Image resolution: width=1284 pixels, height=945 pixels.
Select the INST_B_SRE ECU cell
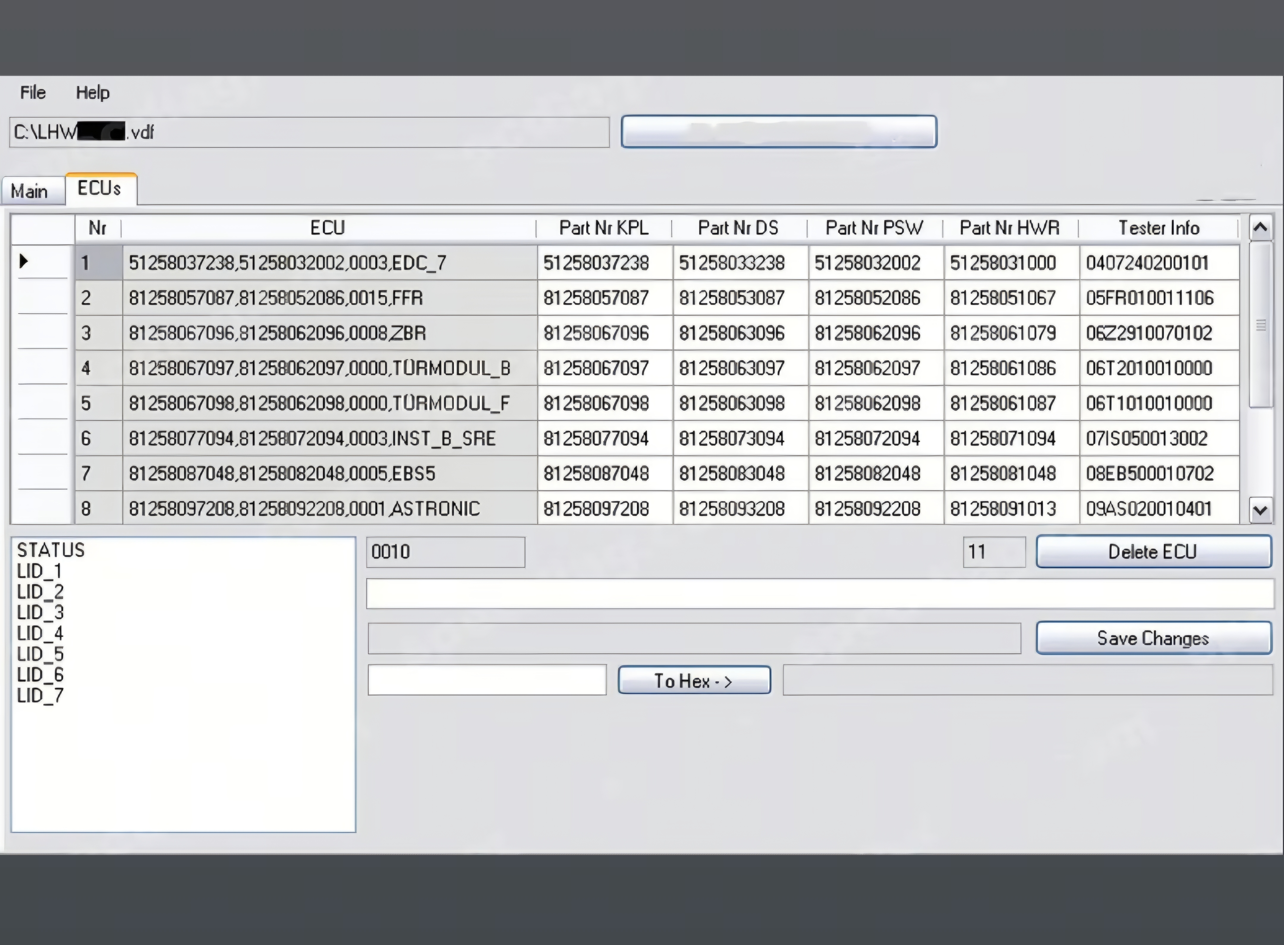tap(330, 438)
